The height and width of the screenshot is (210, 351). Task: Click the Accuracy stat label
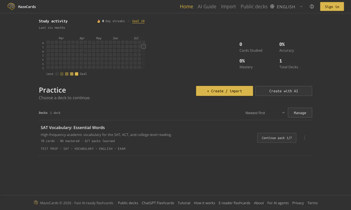click(x=287, y=50)
